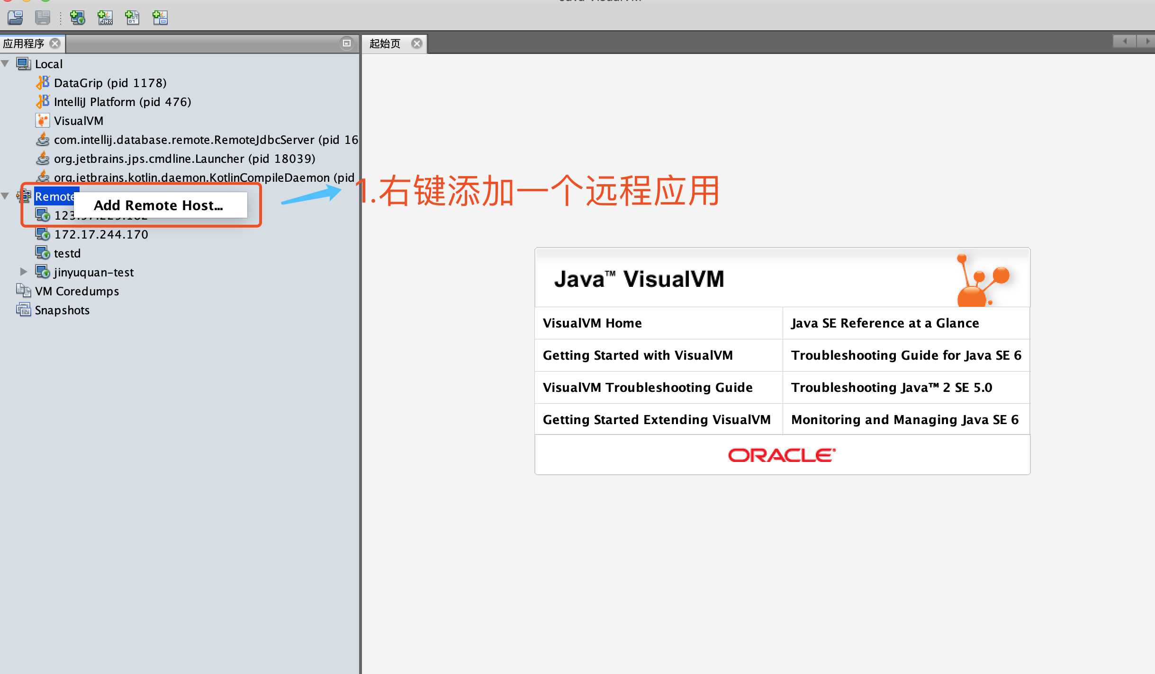Open the VisualVM Home link
This screenshot has width=1155, height=674.
(592, 323)
